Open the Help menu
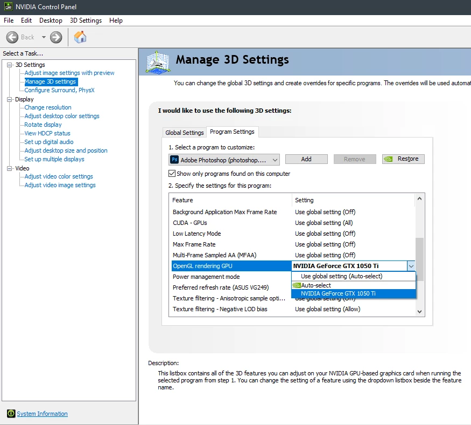 pos(116,20)
